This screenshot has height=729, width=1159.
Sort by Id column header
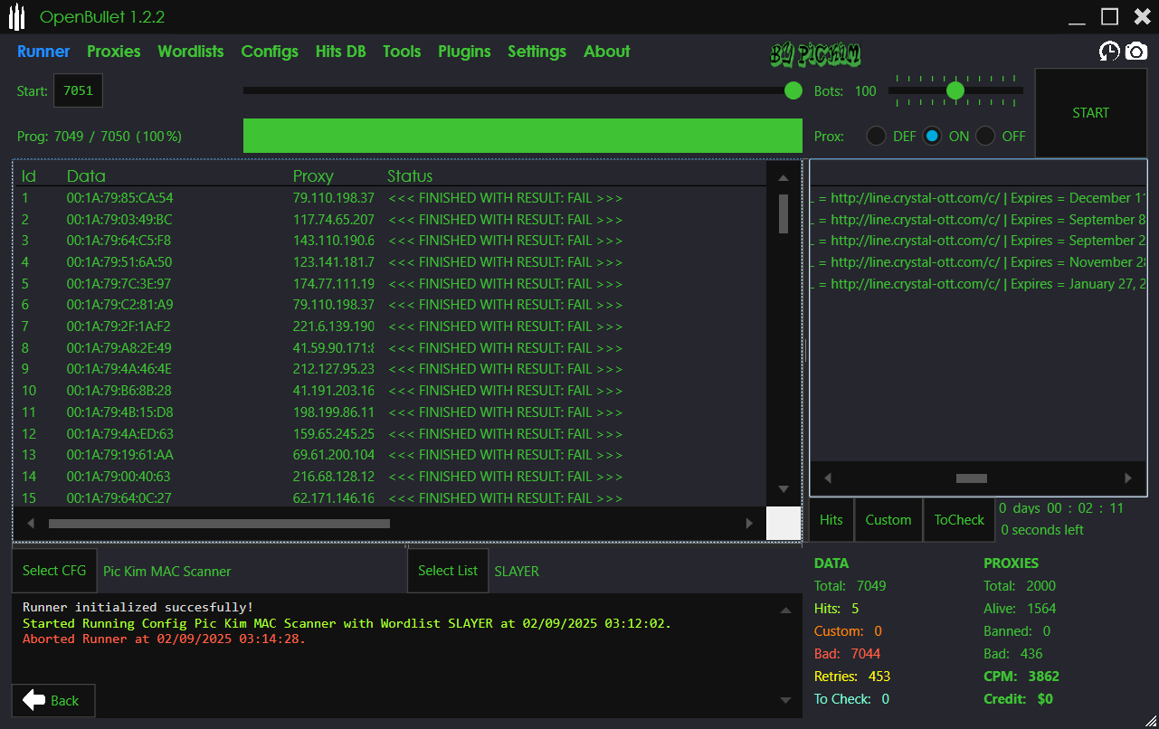pos(29,176)
